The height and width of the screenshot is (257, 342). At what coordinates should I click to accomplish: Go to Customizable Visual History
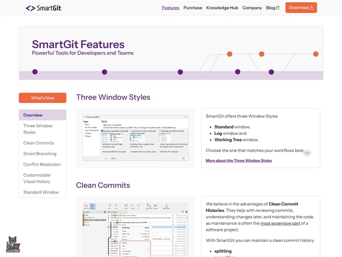[x=36, y=178]
